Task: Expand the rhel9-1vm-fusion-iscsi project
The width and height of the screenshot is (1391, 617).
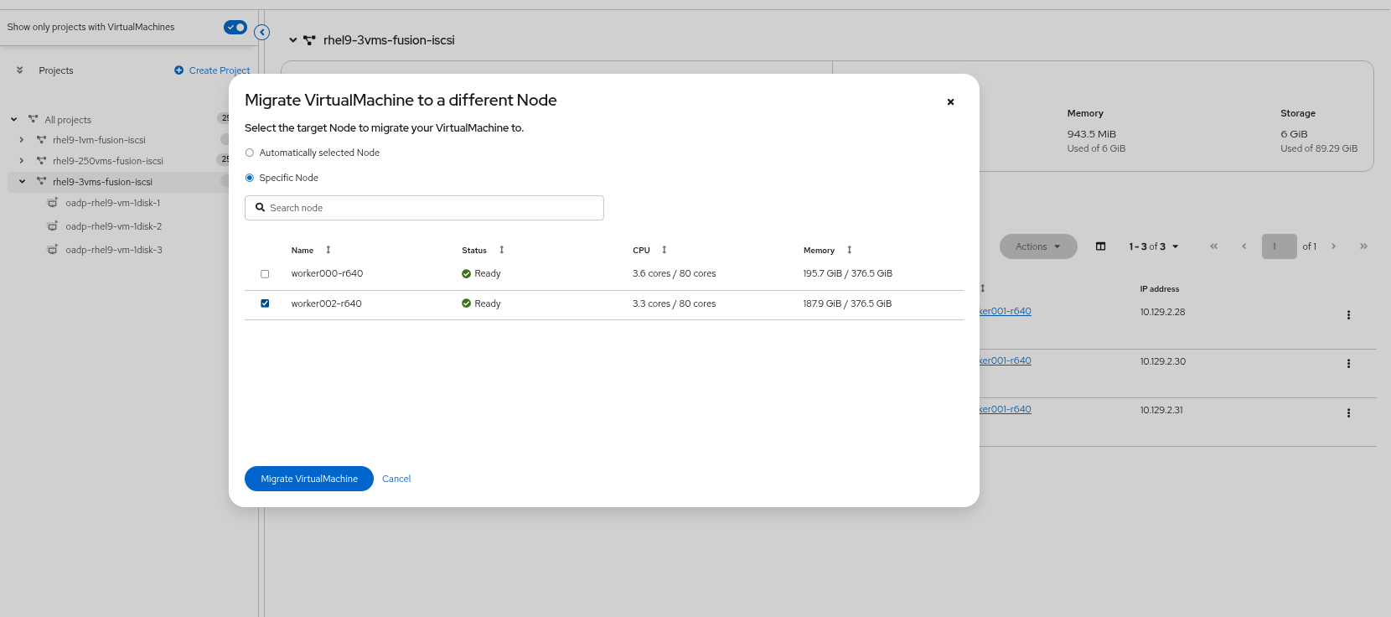Action: click(22, 140)
